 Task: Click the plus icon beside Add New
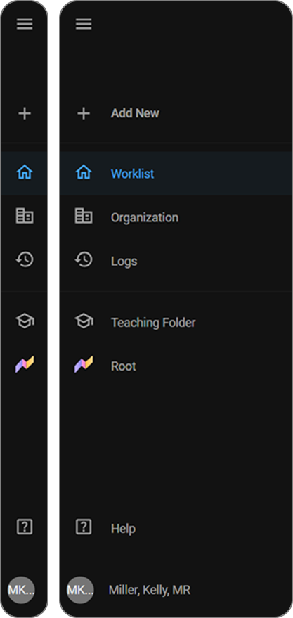coord(84,113)
